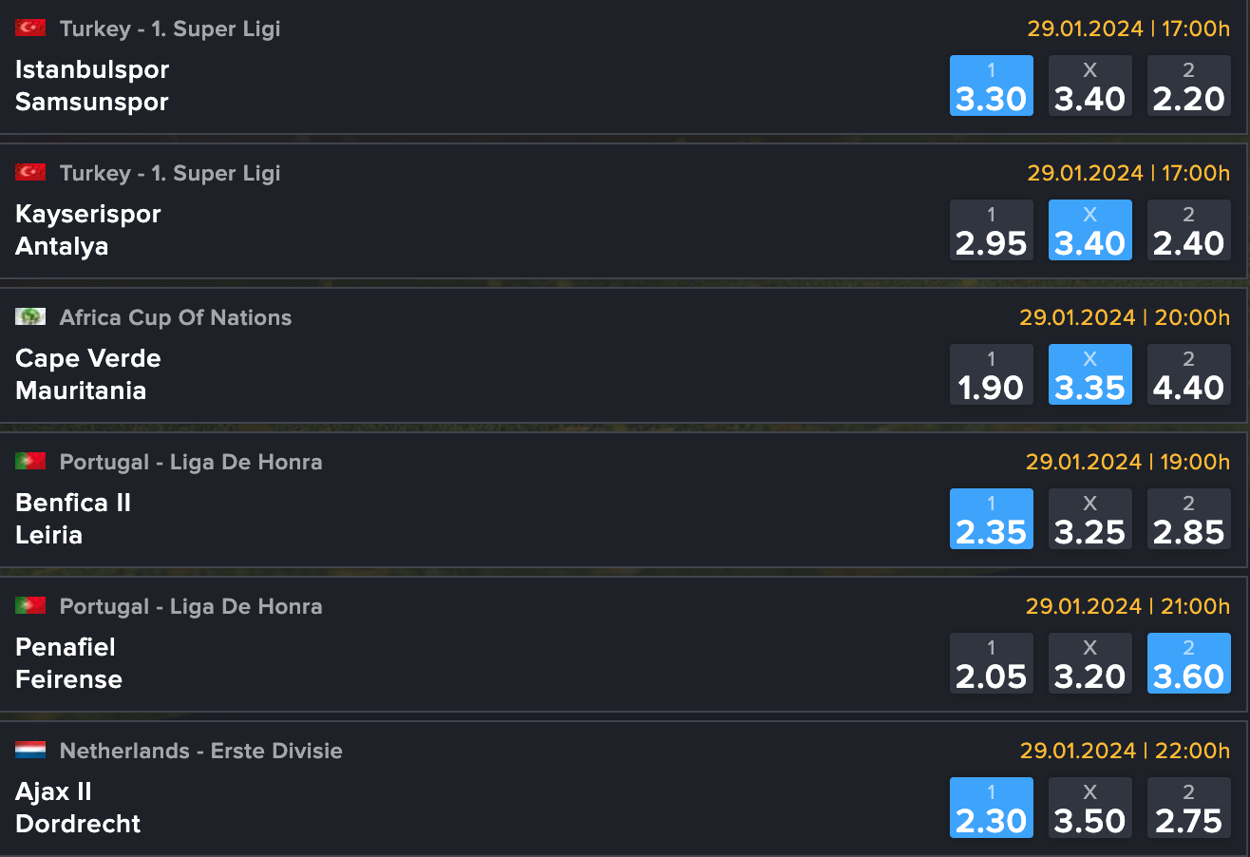Image resolution: width=1250 pixels, height=857 pixels.
Task: Toggle off the selected 3.40 Kayserispor draw odd
Action: click(x=1089, y=230)
